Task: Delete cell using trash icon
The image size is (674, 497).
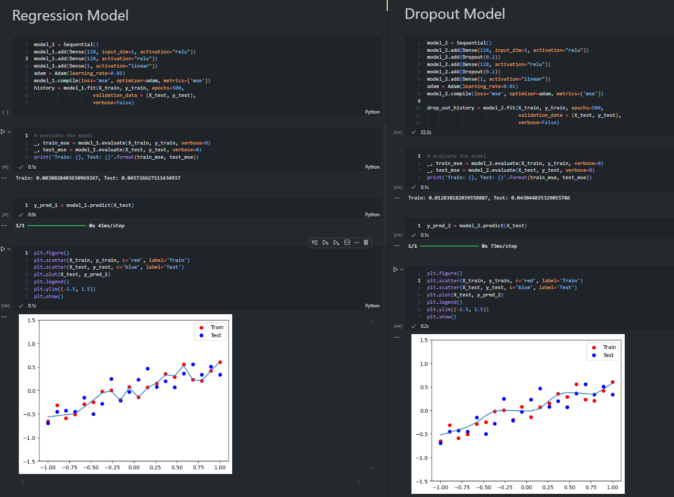Action: pyautogui.click(x=366, y=242)
